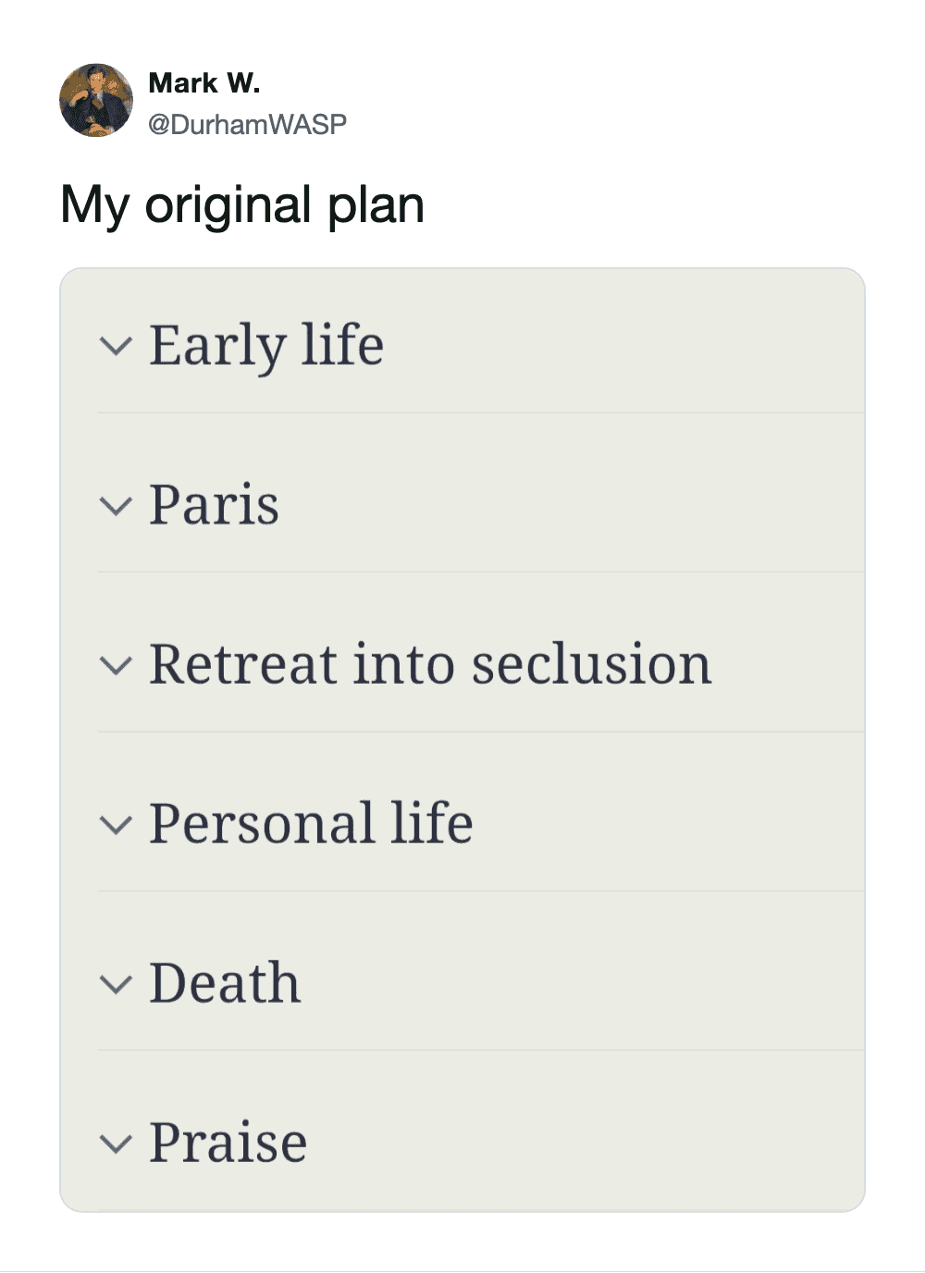Open Mark W.'s profile avatar picture
This screenshot has width=925, height=1273.
tap(96, 100)
